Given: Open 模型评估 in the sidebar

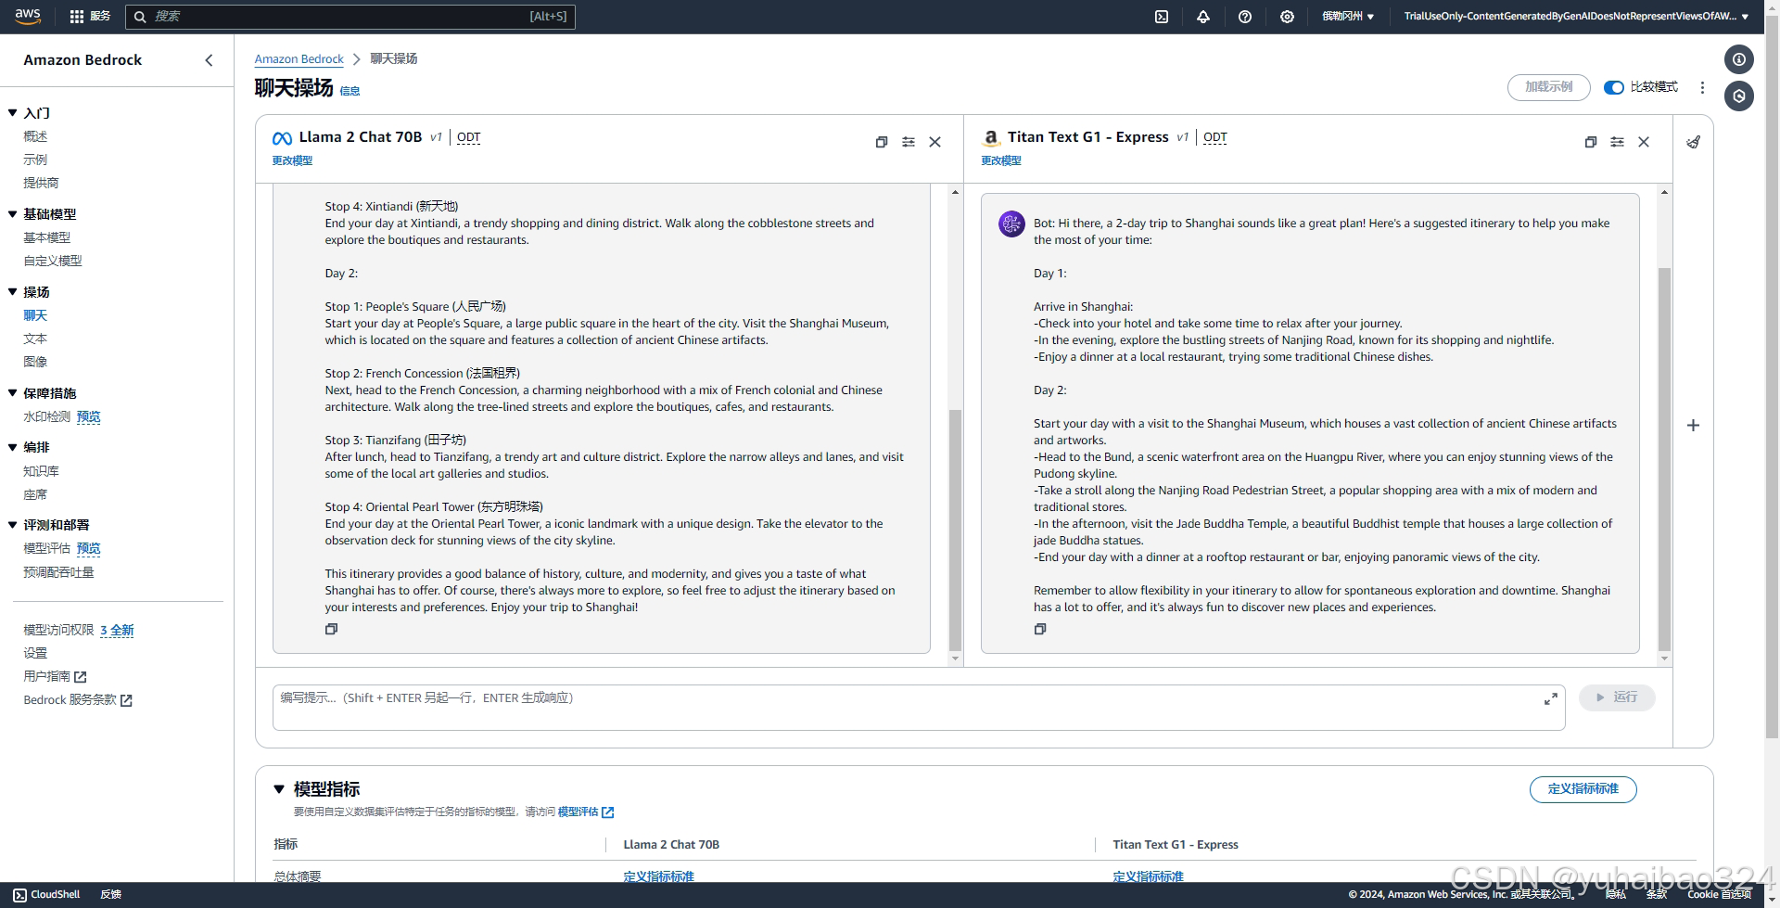Looking at the screenshot, I should click(46, 549).
